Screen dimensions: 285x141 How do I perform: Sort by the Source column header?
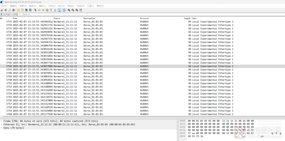coord(68,18)
